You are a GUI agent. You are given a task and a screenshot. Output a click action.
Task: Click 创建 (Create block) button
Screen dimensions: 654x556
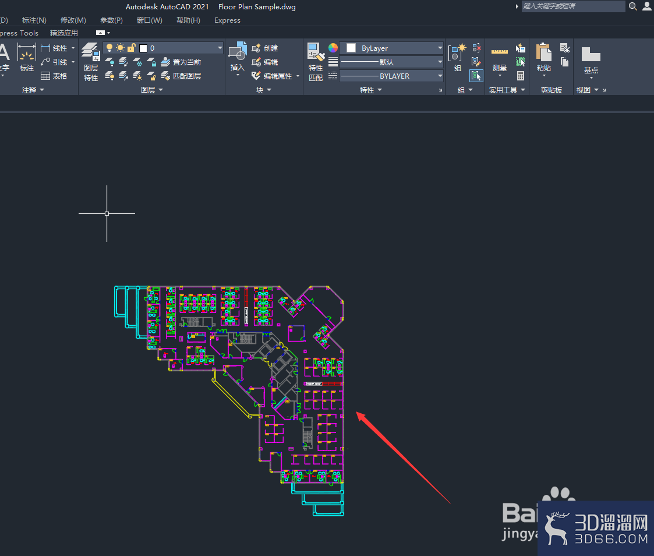click(x=265, y=48)
